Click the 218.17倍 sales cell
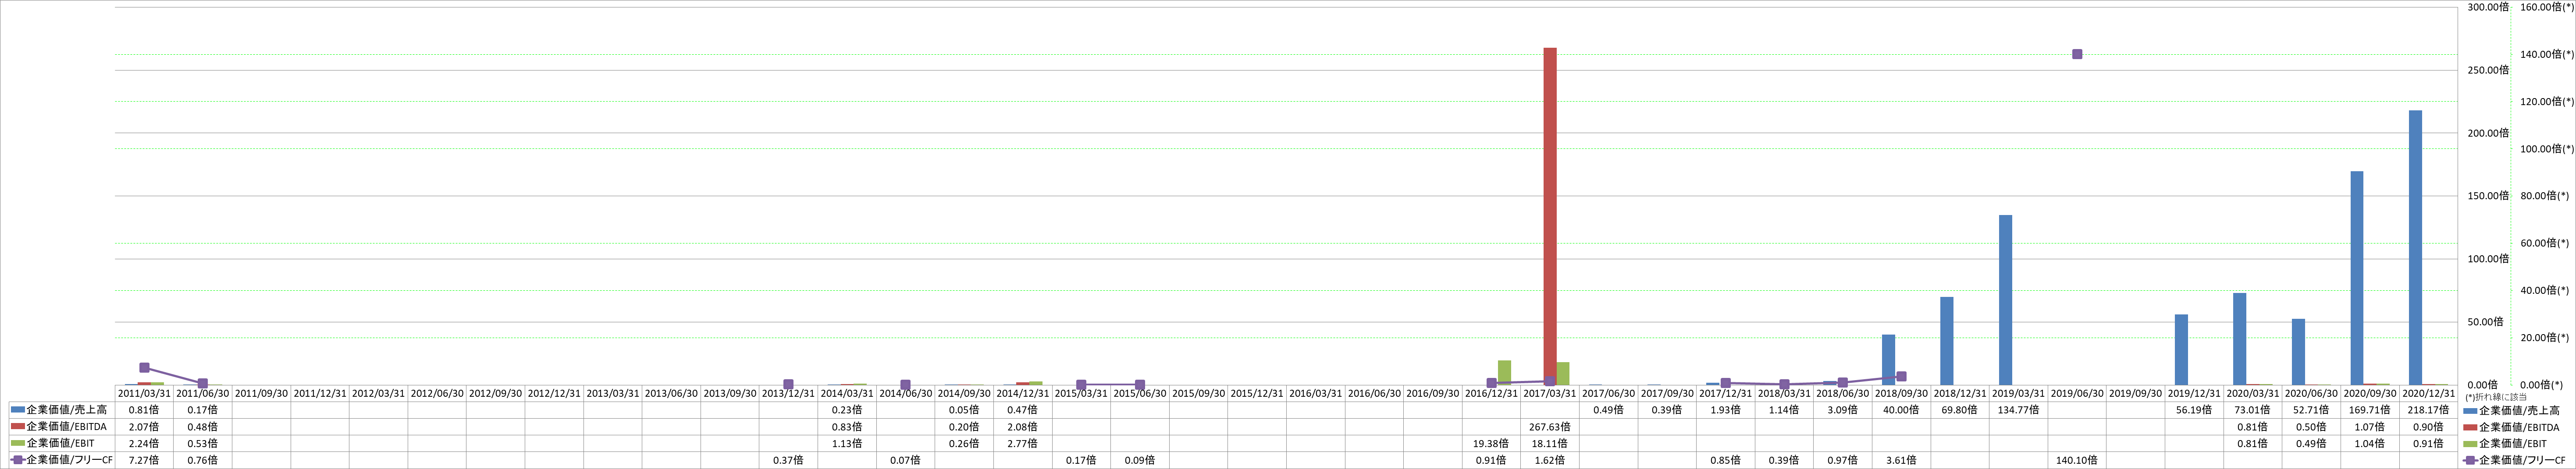This screenshot has height=469, width=2576. coord(2428,410)
